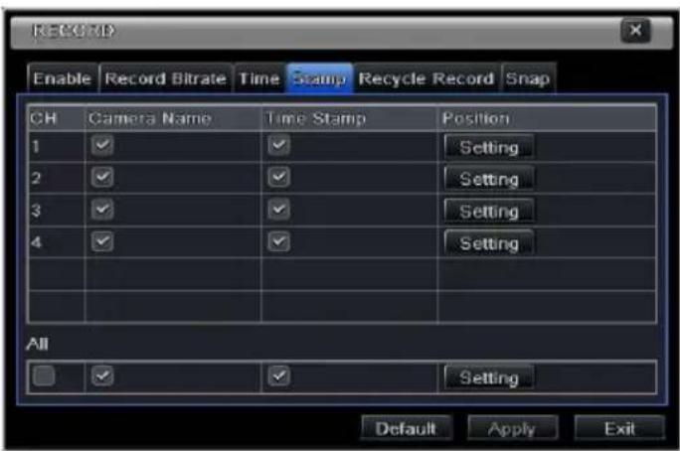680x451 pixels.
Task: Uncheck Camera Name for channel 2
Action: (x=102, y=177)
